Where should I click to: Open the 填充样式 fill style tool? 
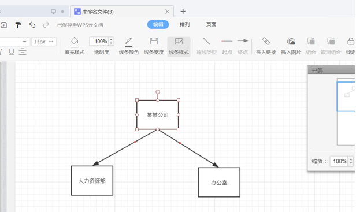pos(74,46)
